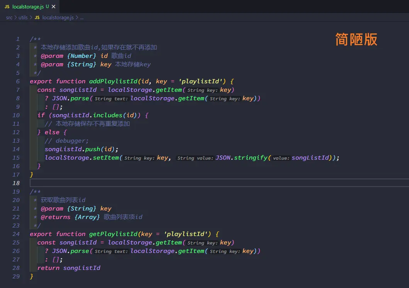
Task: Click the orange 简陋版 label
Action: tap(356, 39)
